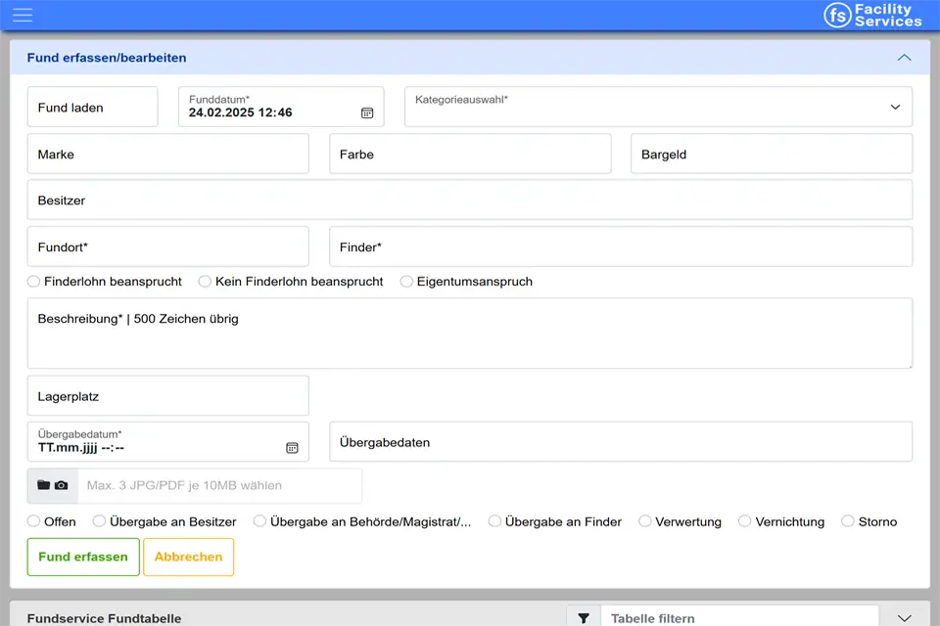
Task: Open the Übergabedatum calendar picker icon
Action: click(292, 447)
